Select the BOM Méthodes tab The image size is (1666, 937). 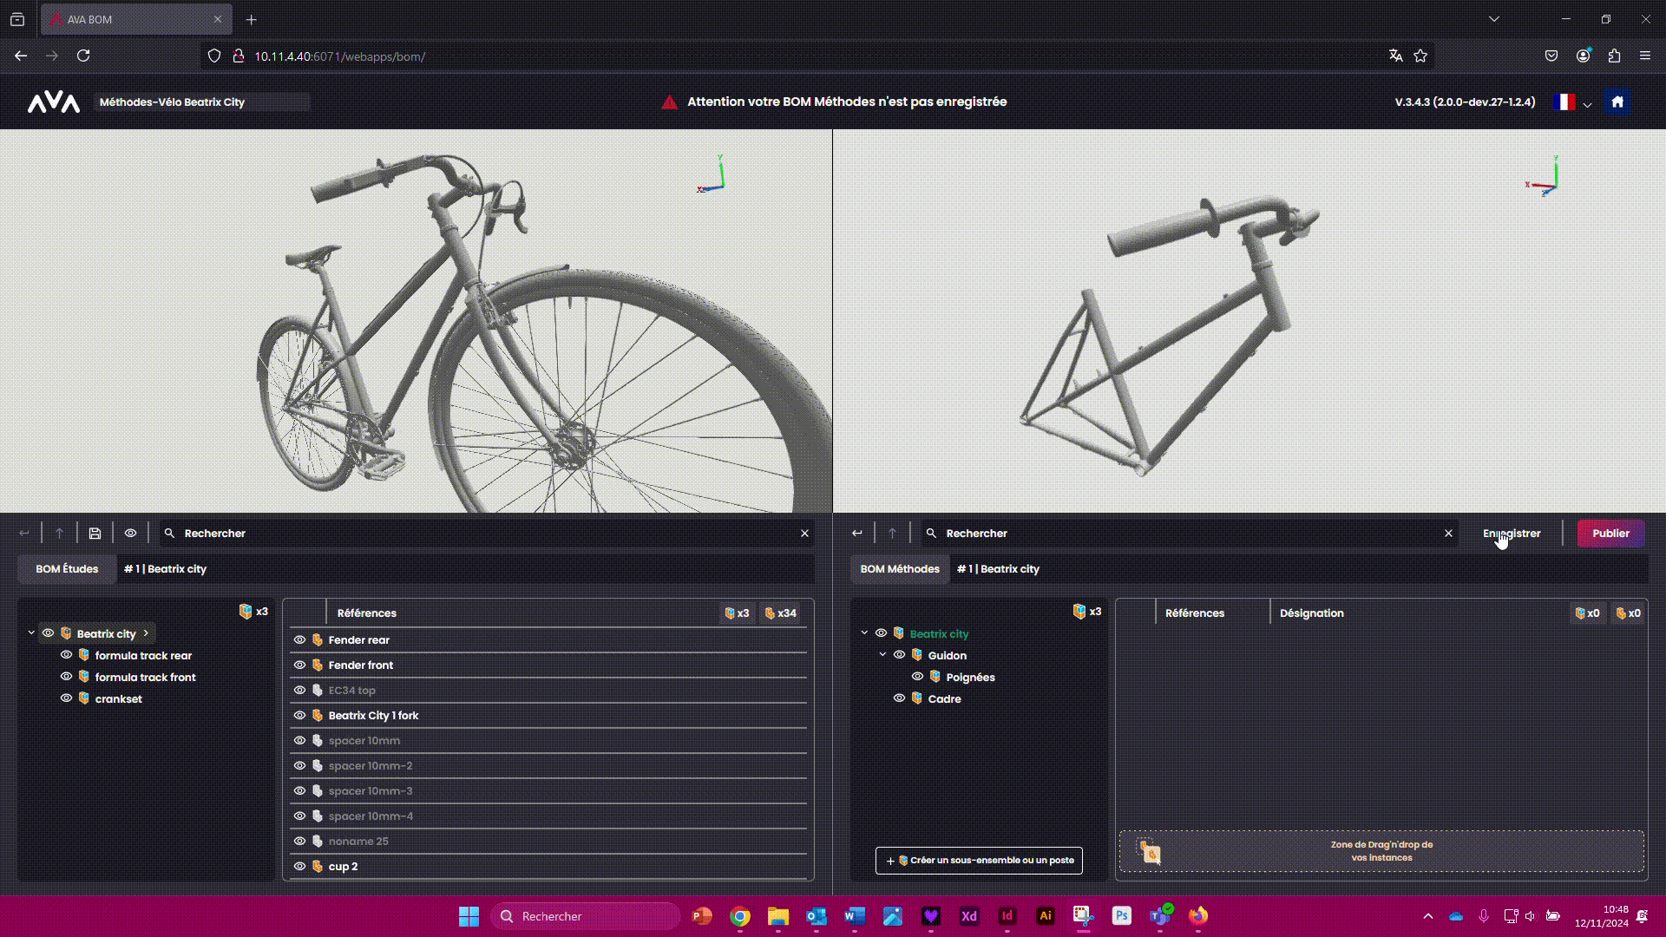pyautogui.click(x=900, y=569)
